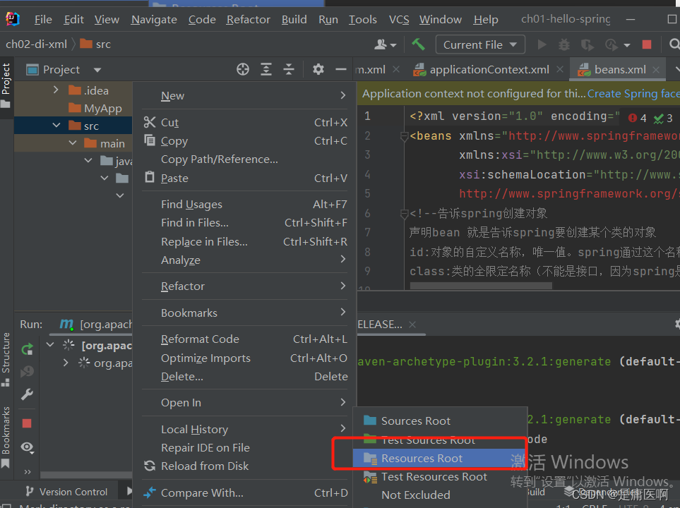
Task: Click the editor horizontal scrollbar
Action: click(x=480, y=286)
